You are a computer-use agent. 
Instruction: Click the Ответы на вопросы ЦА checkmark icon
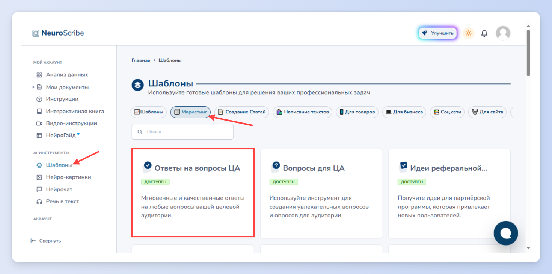(x=147, y=166)
